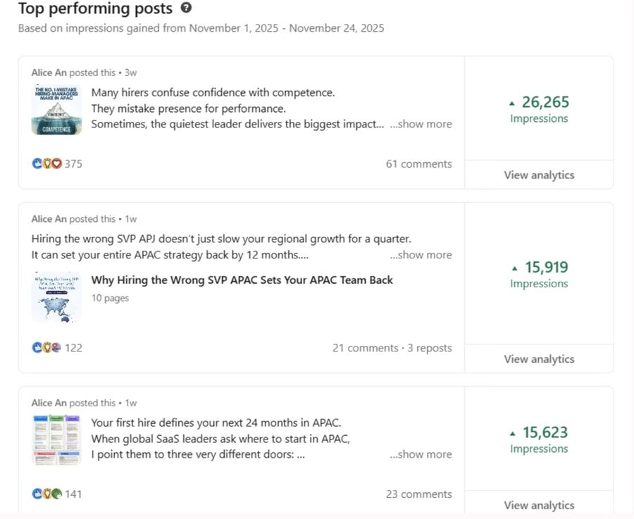
Task: View analytics for the 15,919 impressions post
Action: click(x=539, y=359)
